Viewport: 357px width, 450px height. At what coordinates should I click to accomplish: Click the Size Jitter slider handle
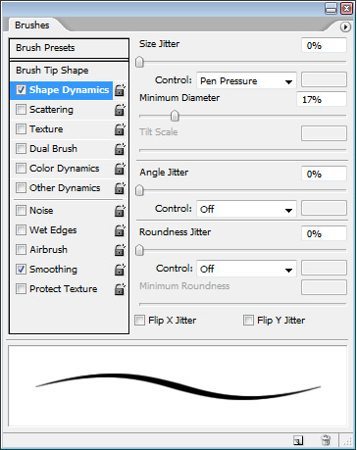click(139, 62)
